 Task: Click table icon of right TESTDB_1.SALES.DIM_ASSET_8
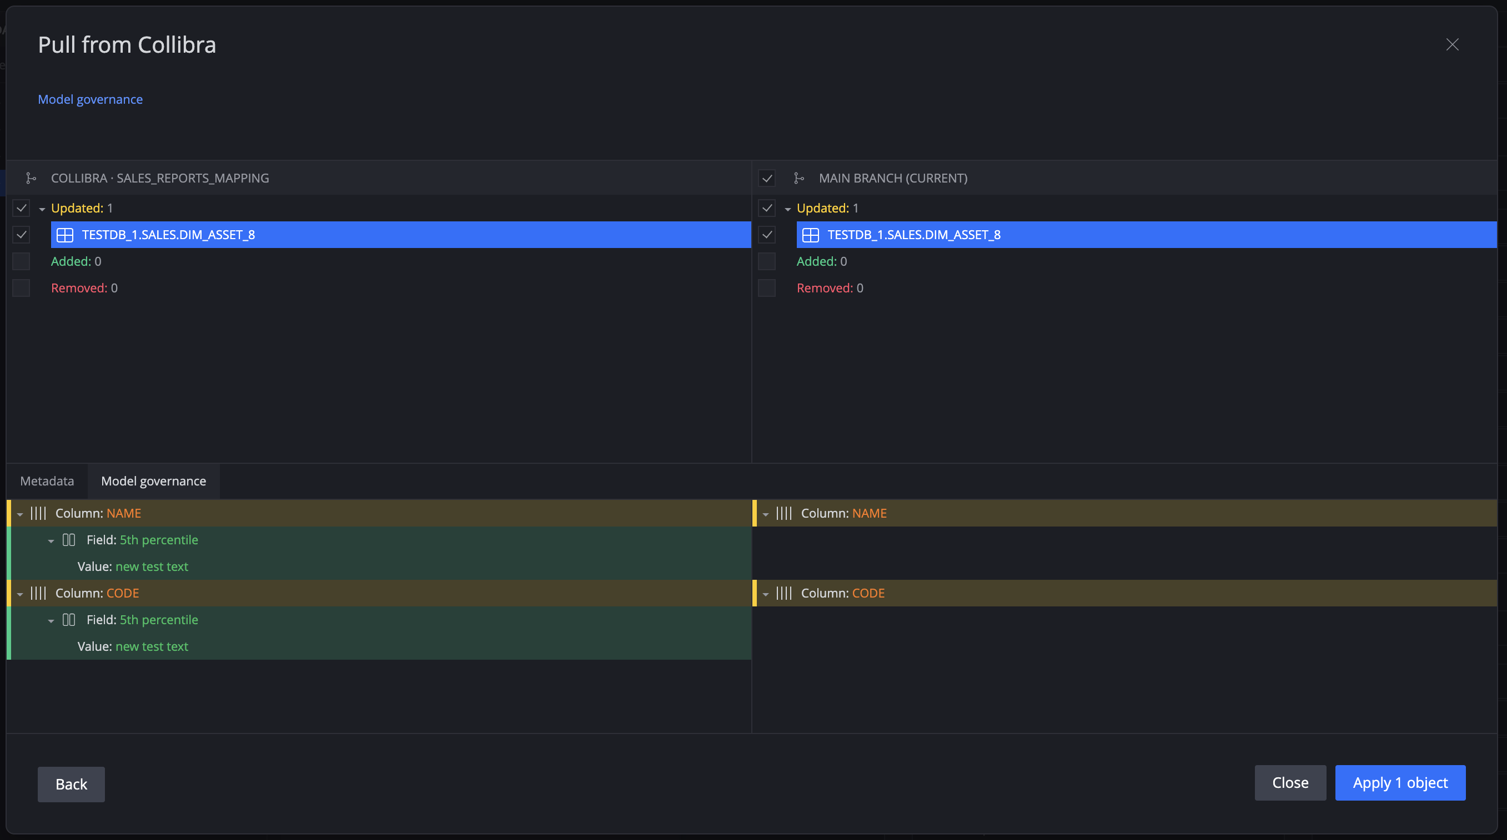pyautogui.click(x=810, y=235)
